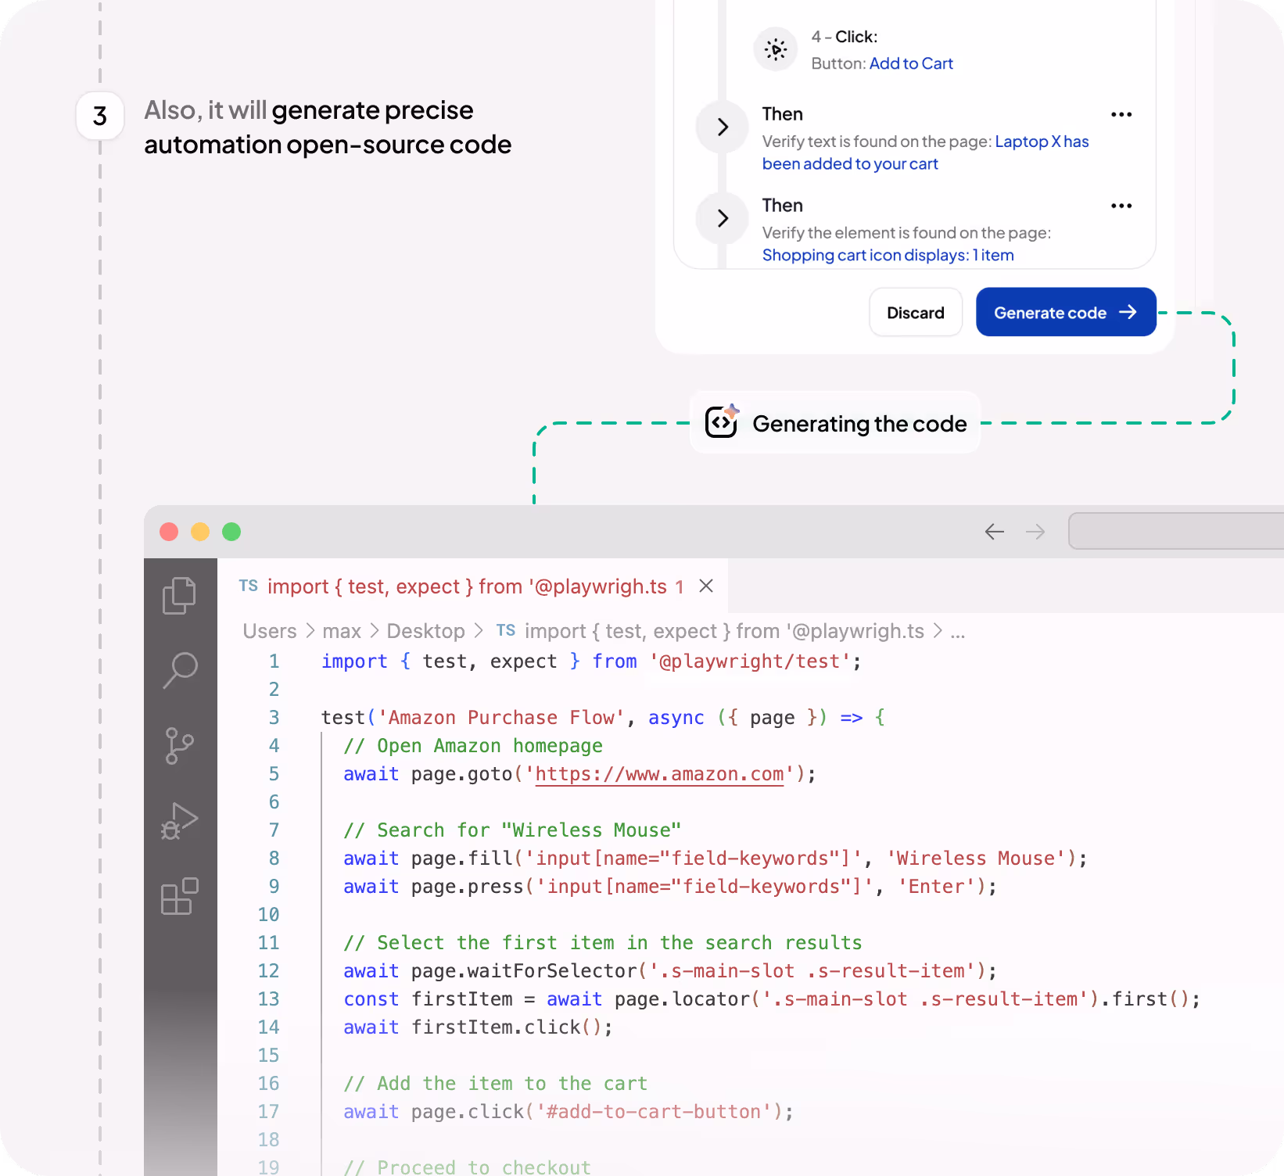
Task: Open the Search magnifier in activity bar
Action: point(180,670)
